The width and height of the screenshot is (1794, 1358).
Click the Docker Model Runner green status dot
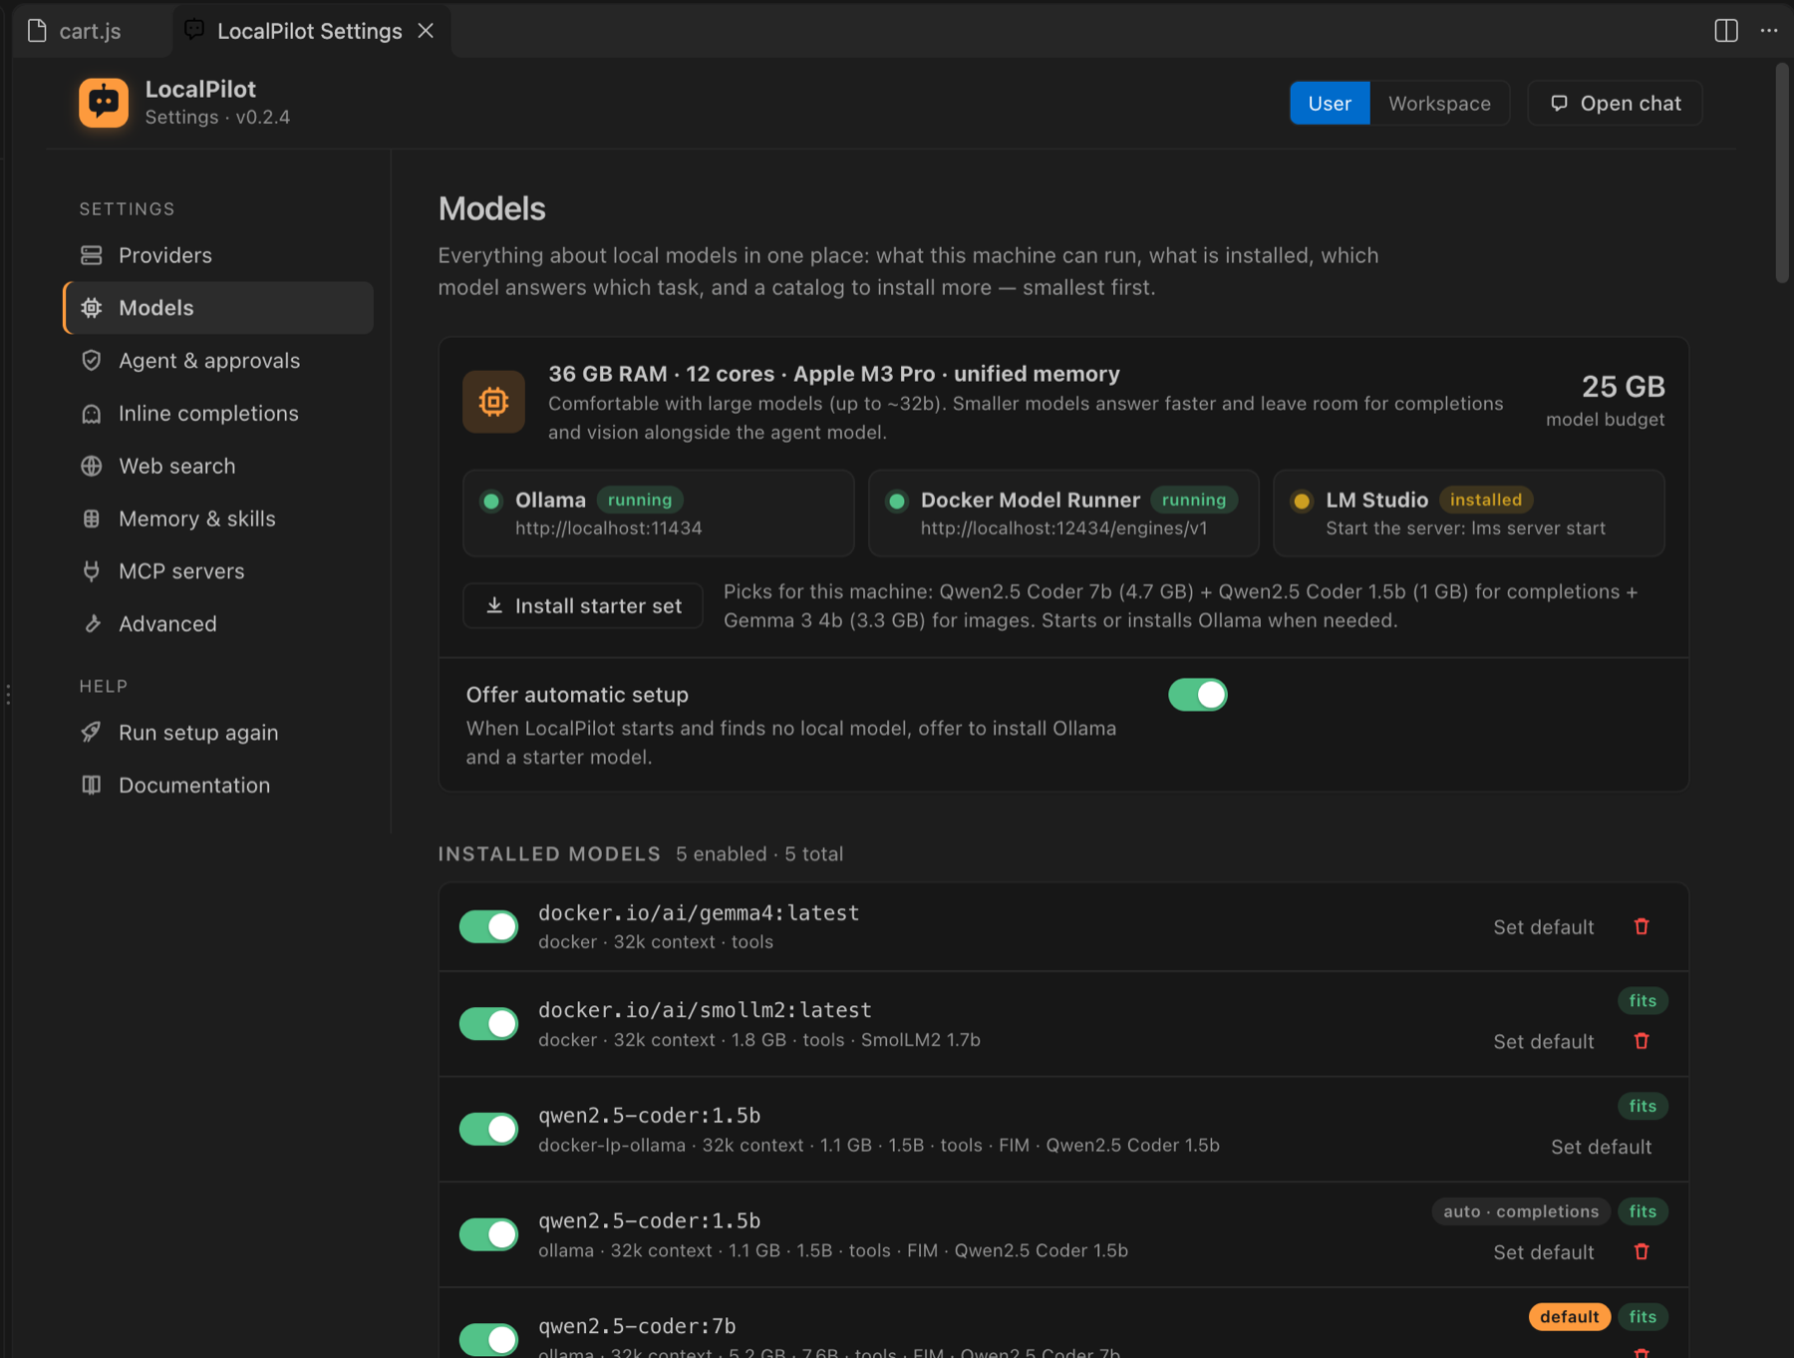click(897, 501)
